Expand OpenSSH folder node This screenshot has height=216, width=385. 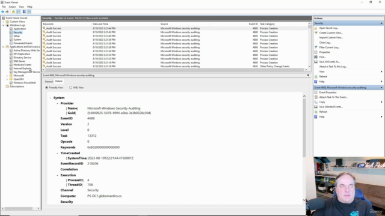tap(7, 79)
